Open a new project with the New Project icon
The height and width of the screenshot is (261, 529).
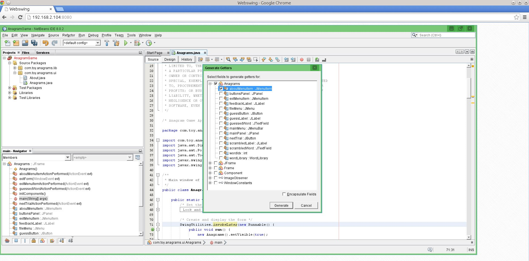click(x=16, y=43)
